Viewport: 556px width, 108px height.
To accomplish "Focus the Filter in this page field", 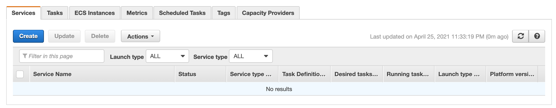I will tap(62, 56).
